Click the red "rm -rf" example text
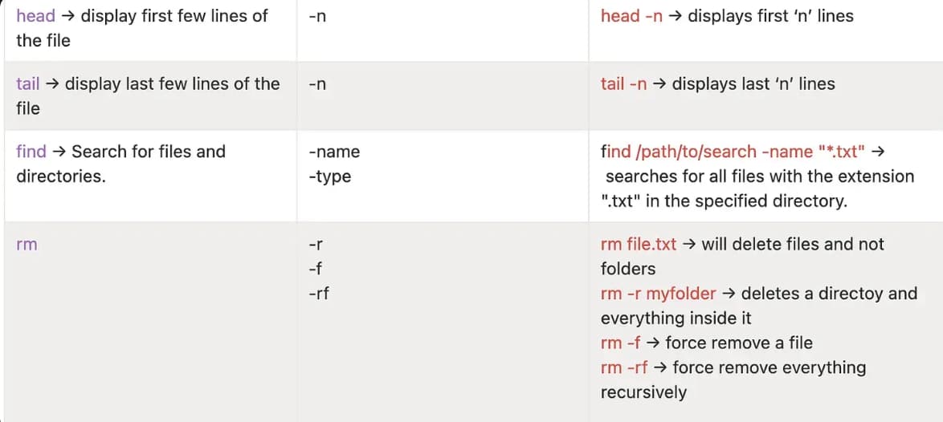The height and width of the screenshot is (422, 943). coord(624,368)
